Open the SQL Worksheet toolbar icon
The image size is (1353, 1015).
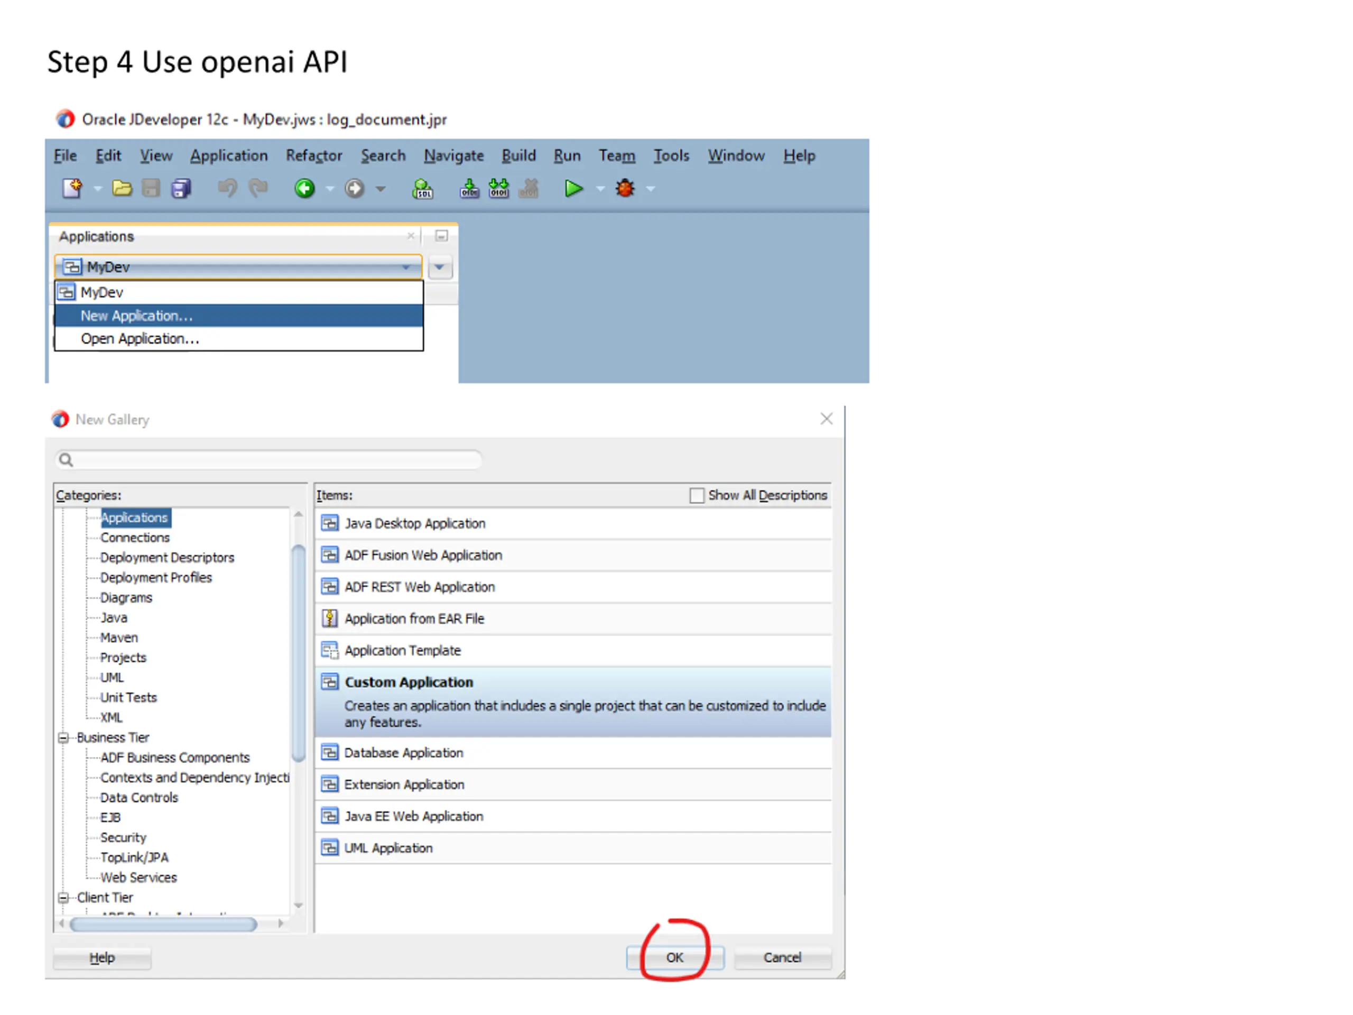tap(422, 188)
